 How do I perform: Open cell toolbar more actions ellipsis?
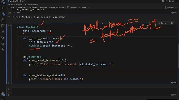[169, 23]
